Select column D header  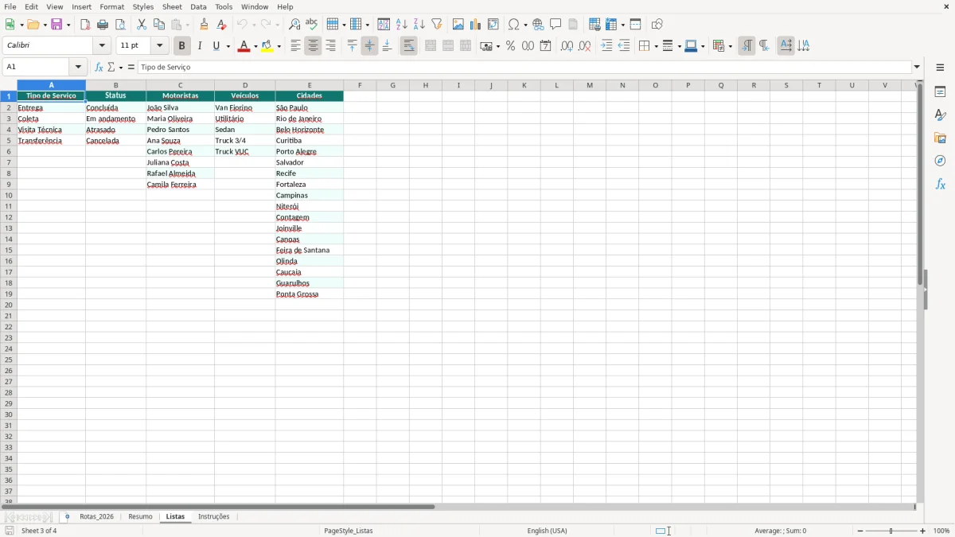[245, 85]
